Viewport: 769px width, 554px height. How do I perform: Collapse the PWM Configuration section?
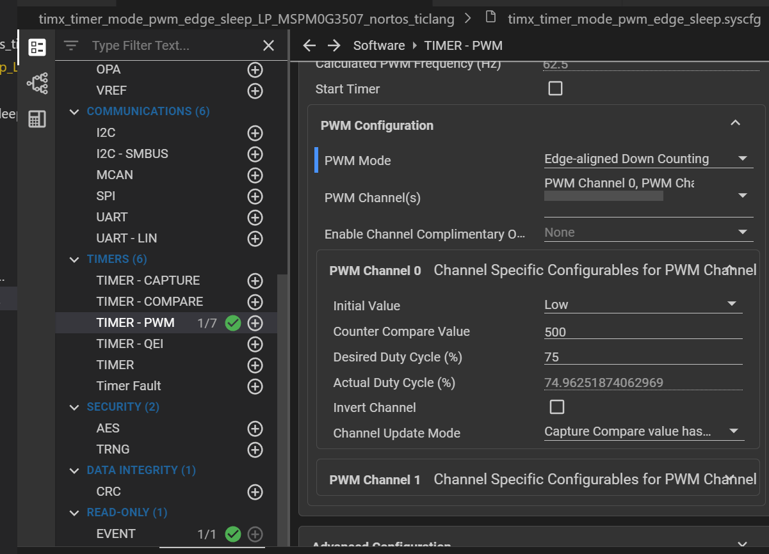click(735, 123)
